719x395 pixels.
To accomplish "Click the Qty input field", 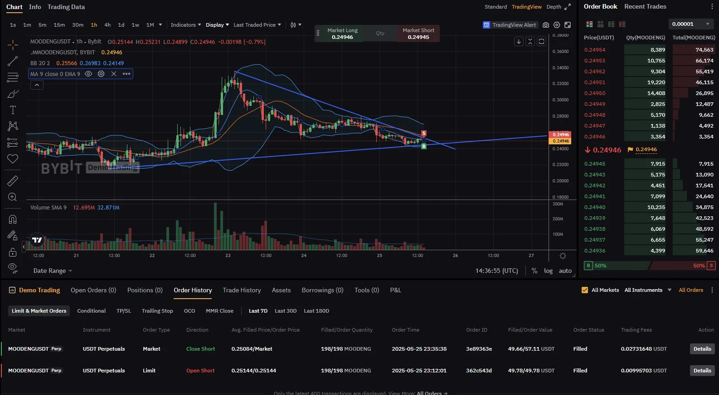I will [380, 33].
